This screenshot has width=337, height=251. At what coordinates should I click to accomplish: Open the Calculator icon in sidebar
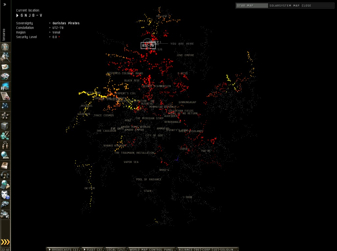tap(5, 185)
